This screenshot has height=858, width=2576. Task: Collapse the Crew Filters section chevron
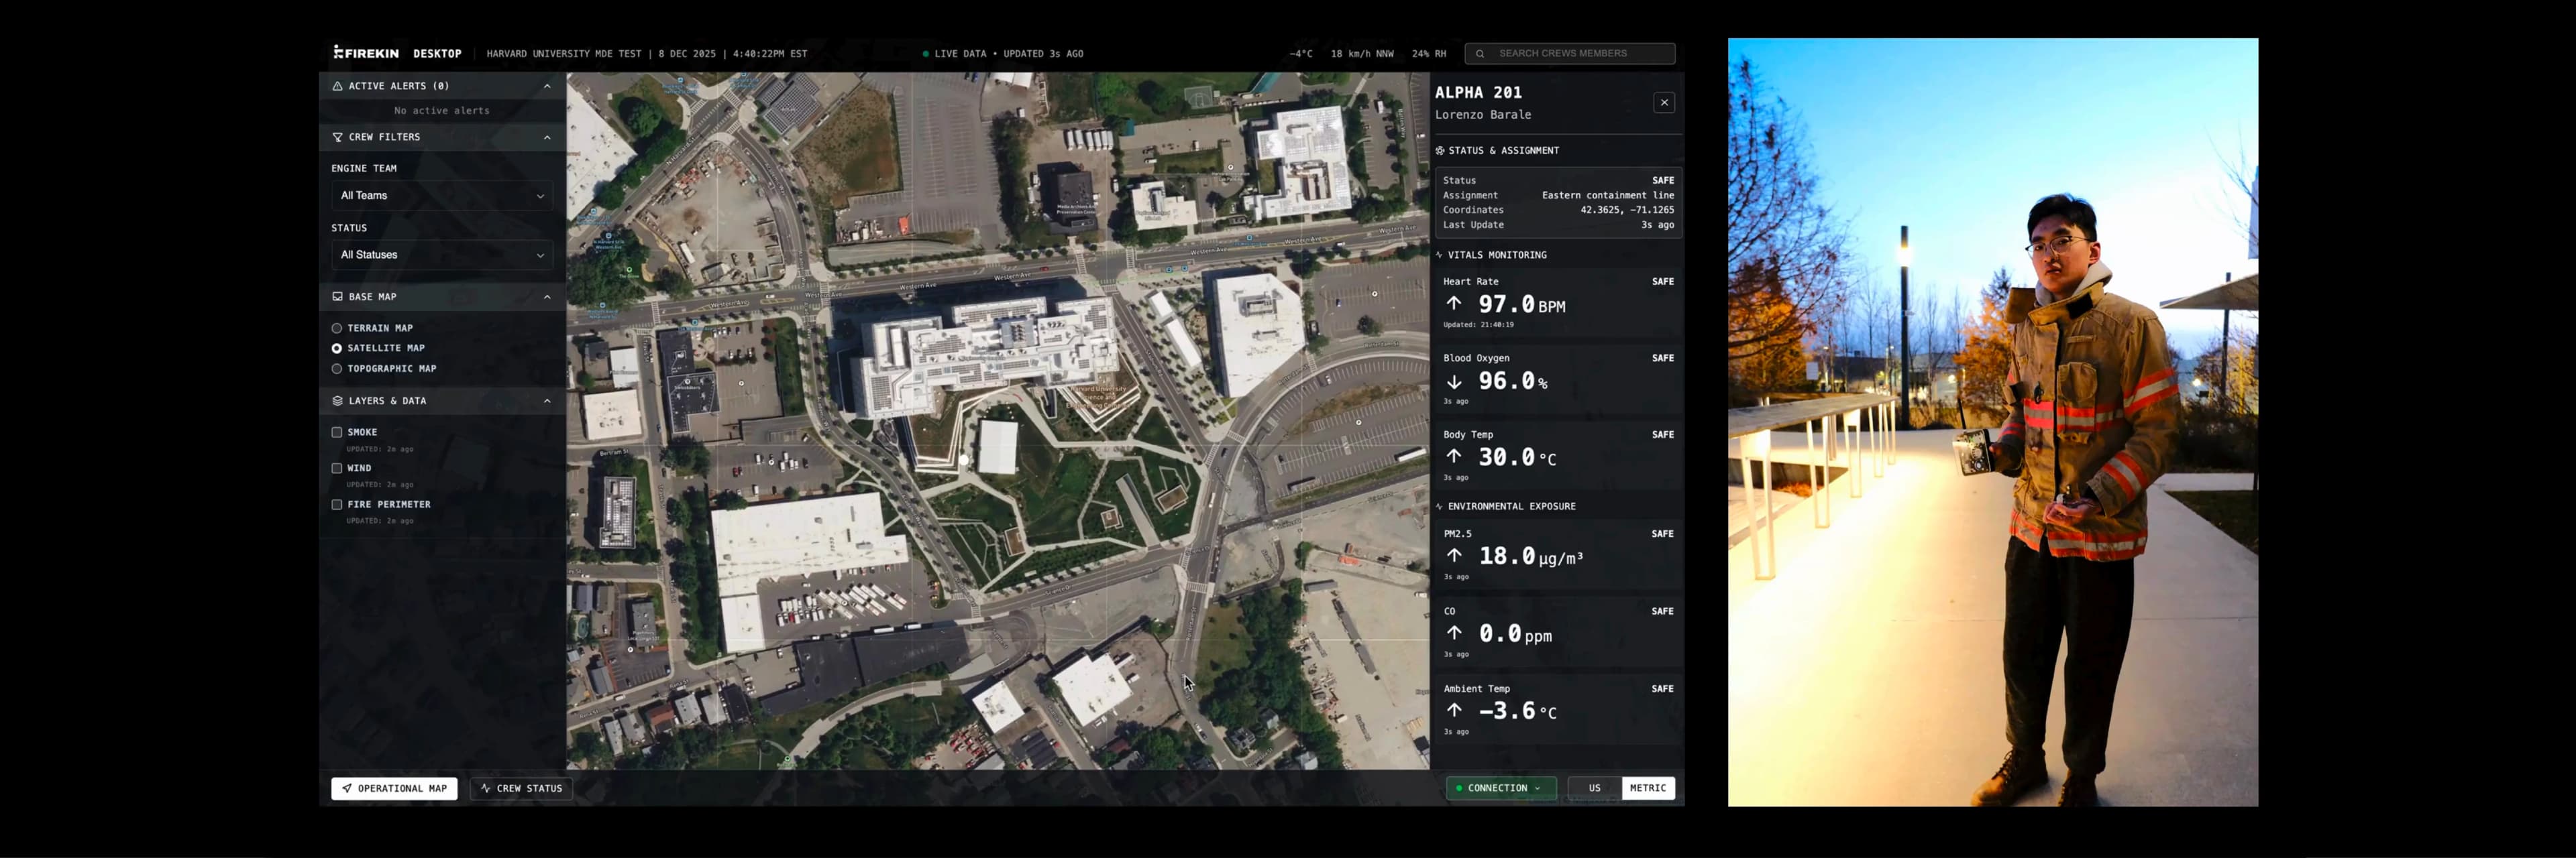pyautogui.click(x=547, y=137)
